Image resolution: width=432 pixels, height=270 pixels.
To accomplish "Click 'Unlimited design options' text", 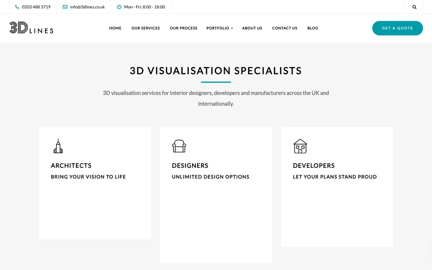I will [x=211, y=177].
